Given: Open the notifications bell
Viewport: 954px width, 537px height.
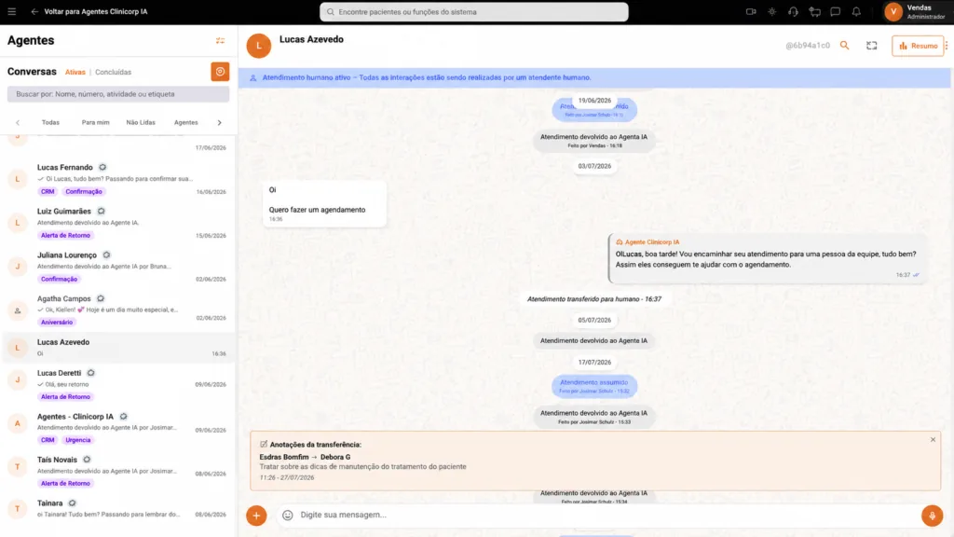Looking at the screenshot, I should pyautogui.click(x=856, y=11).
